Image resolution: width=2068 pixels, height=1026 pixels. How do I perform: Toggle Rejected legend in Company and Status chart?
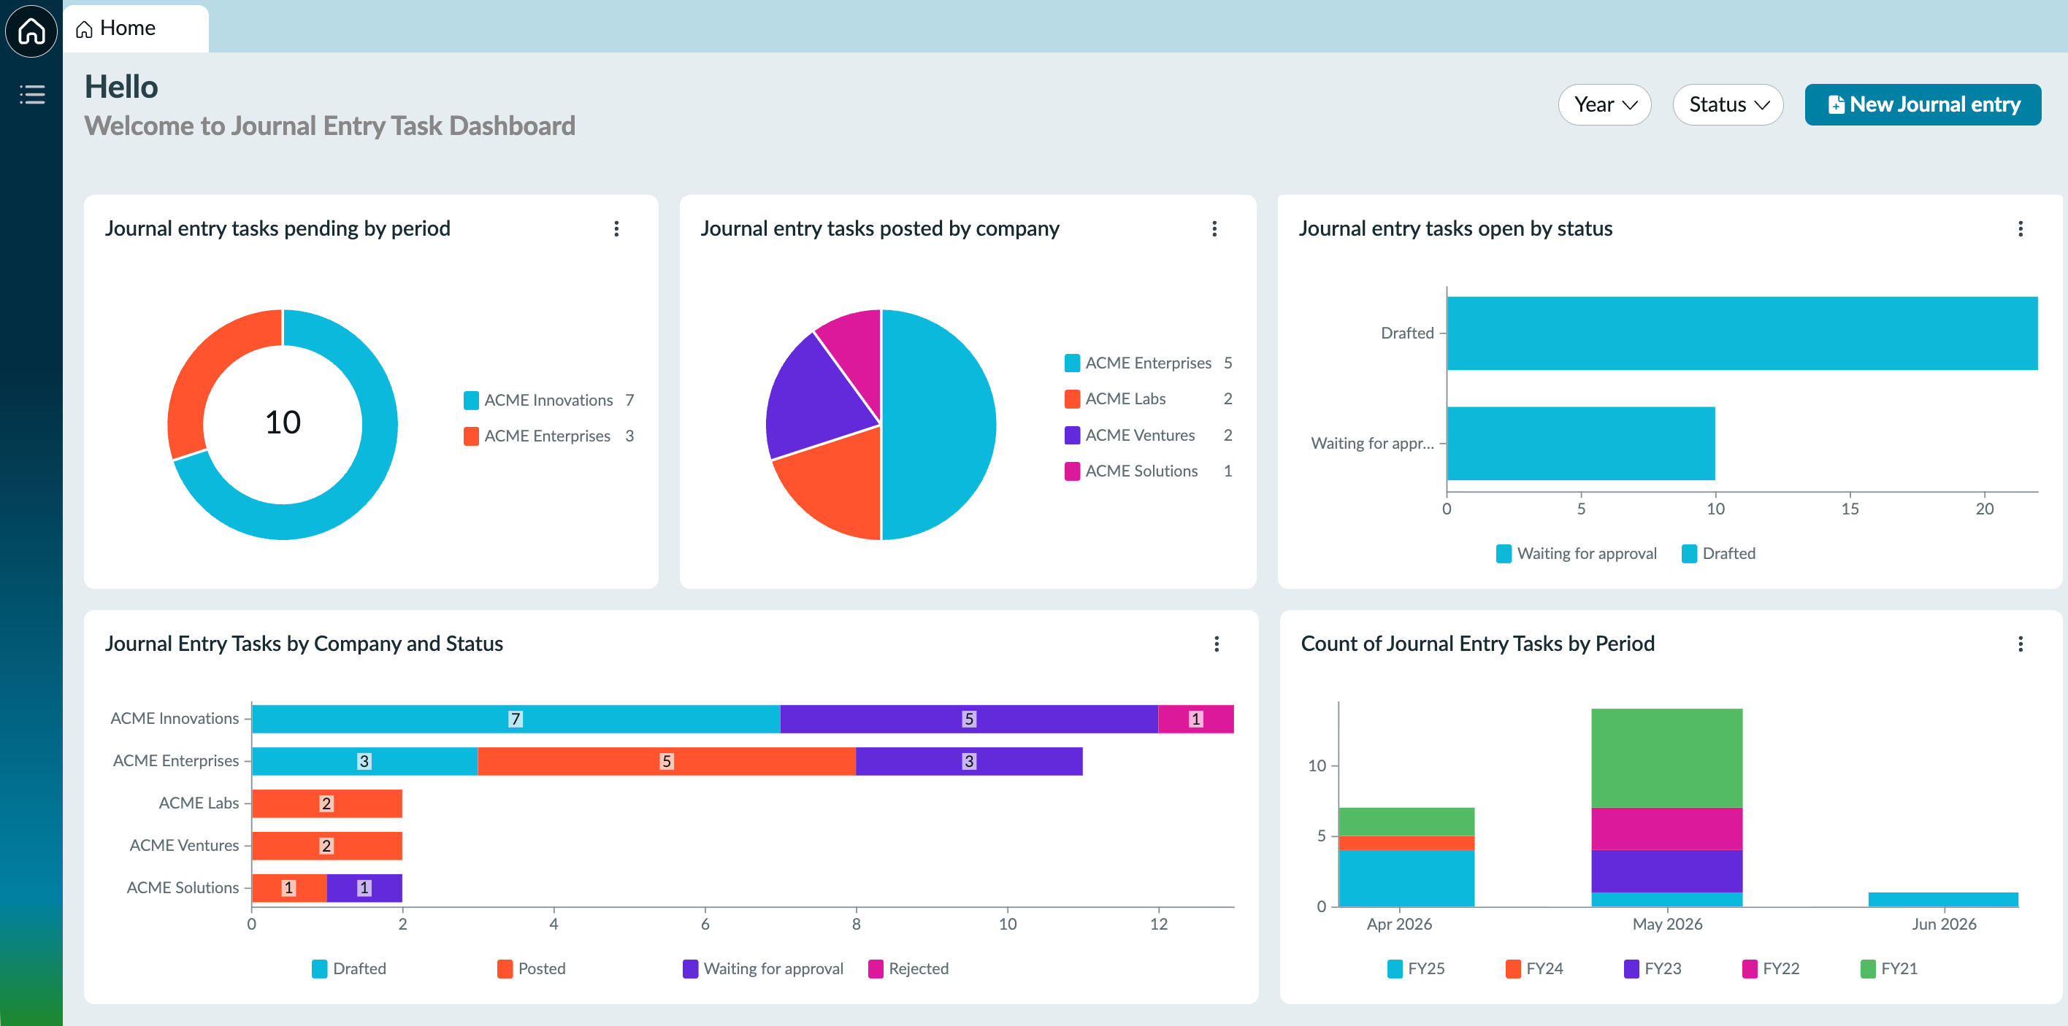(x=908, y=968)
